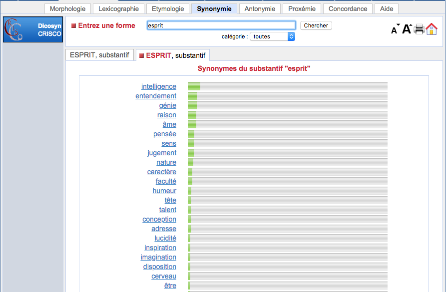Follow the inspiration synonym link
This screenshot has height=292, width=446.
(160, 248)
